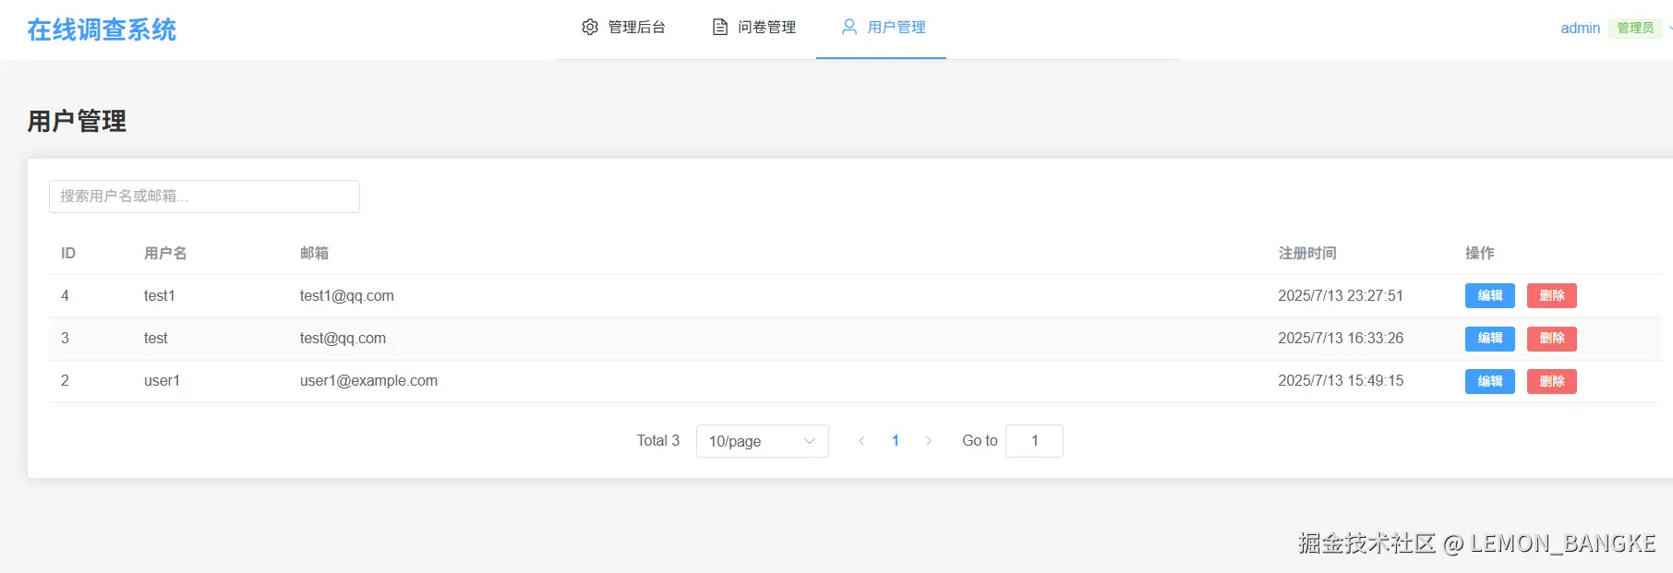This screenshot has height=573, width=1673.
Task: Select page 1 in pagination
Action: click(895, 441)
